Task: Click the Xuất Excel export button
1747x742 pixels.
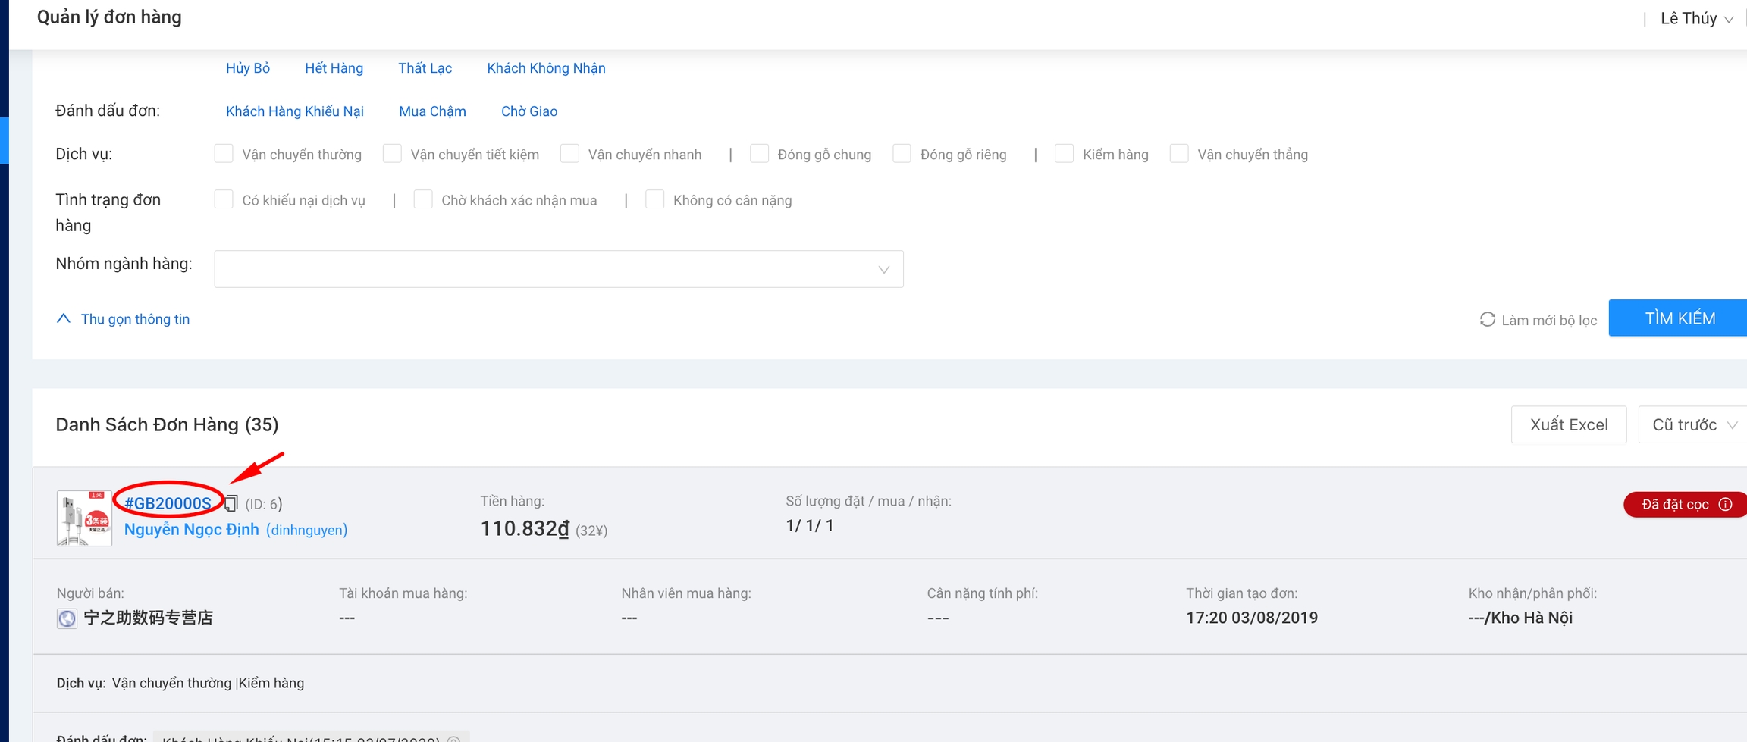Action: (x=1568, y=425)
